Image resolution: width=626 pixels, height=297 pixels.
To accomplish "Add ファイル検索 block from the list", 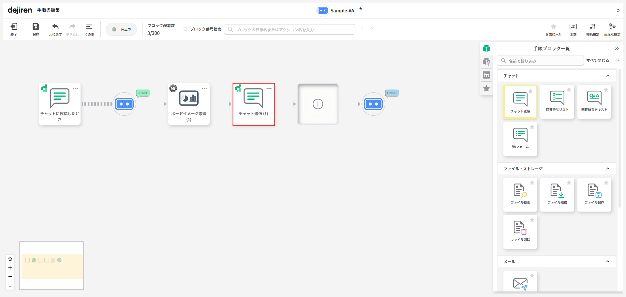I will 520,194.
